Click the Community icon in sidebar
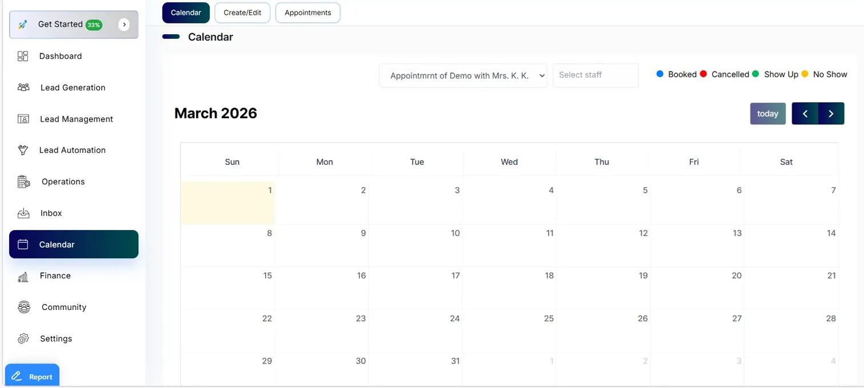The image size is (864, 388). tap(23, 307)
